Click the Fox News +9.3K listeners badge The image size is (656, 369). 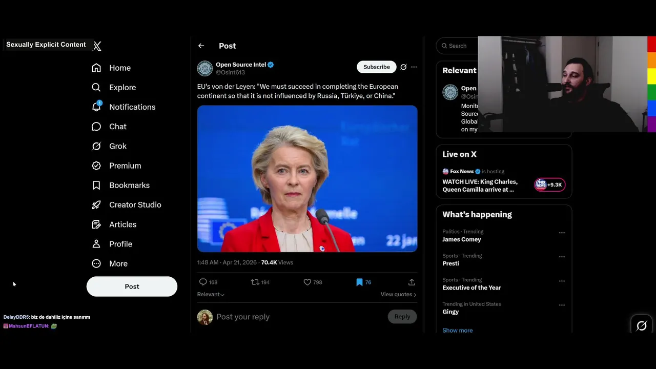pos(550,184)
